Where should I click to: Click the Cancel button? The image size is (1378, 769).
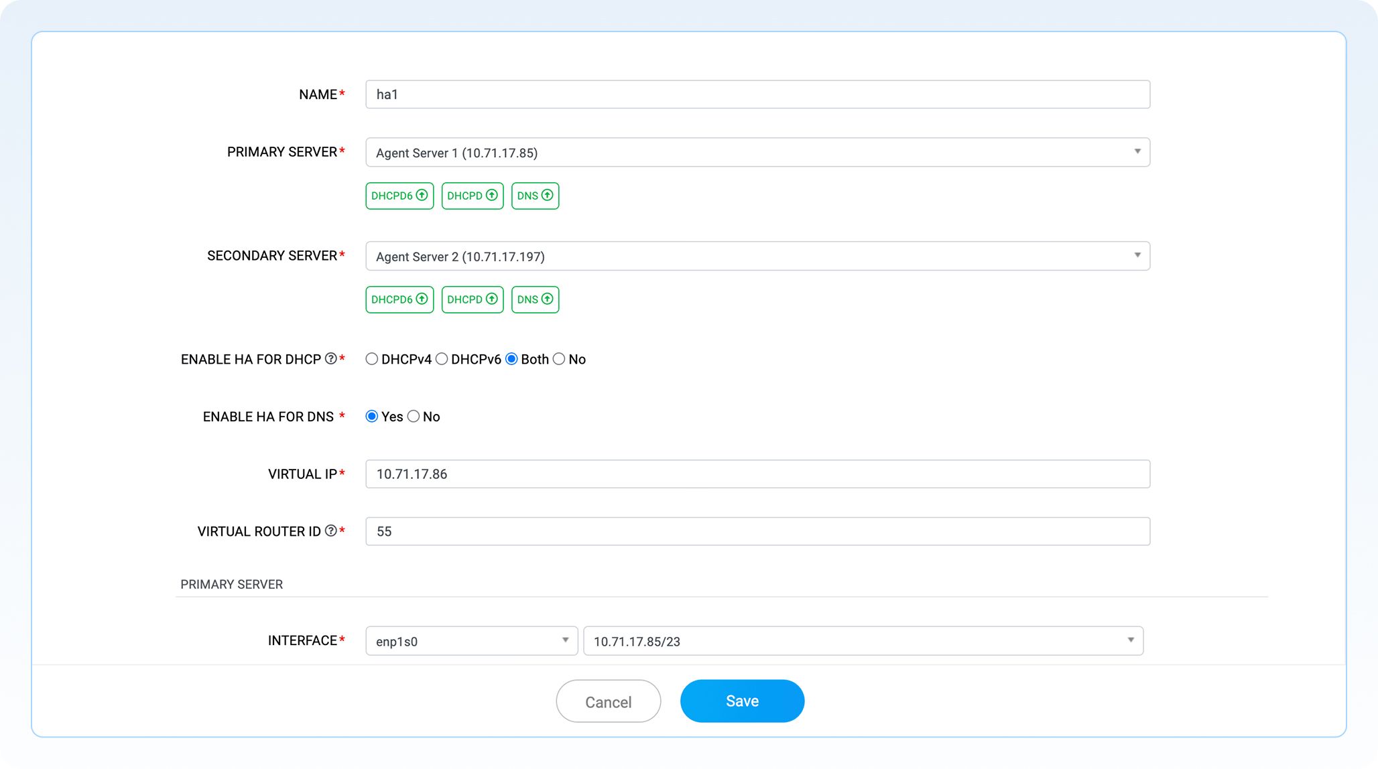[x=608, y=701]
